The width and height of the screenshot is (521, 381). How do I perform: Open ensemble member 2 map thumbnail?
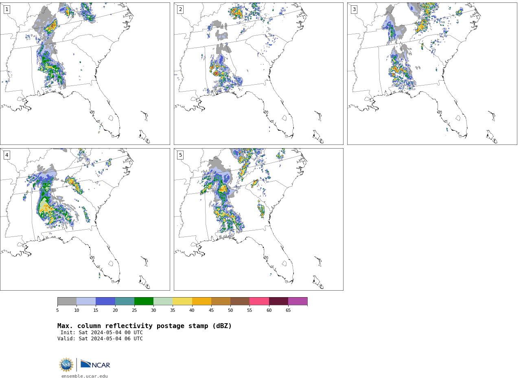click(x=258, y=74)
